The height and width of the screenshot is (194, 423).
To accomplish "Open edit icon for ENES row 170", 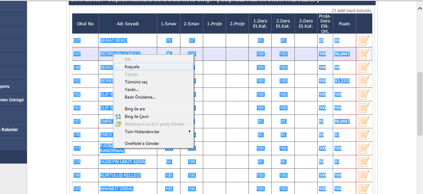I will [364, 135].
